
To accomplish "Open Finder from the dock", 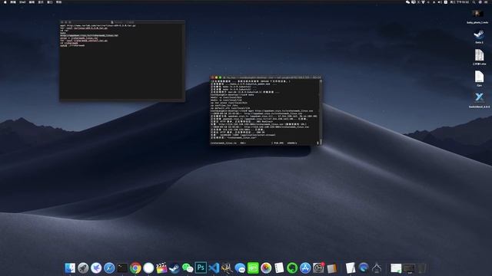I will [x=70, y=268].
